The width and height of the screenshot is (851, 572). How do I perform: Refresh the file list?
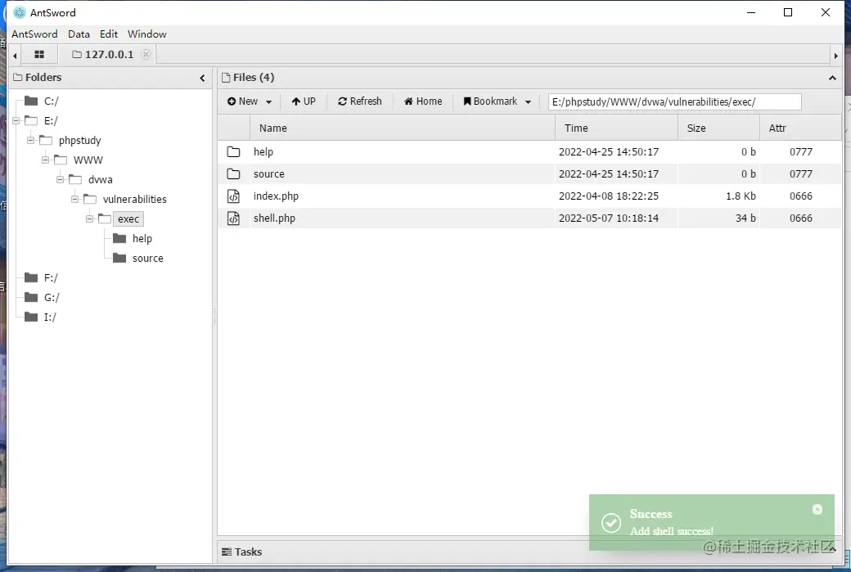[360, 101]
